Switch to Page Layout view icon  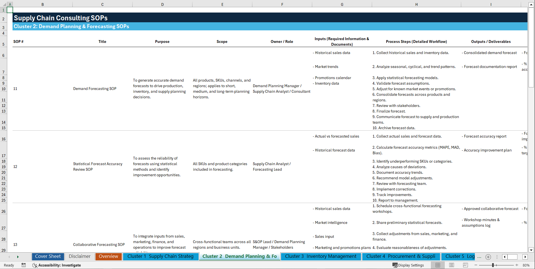pos(451,265)
